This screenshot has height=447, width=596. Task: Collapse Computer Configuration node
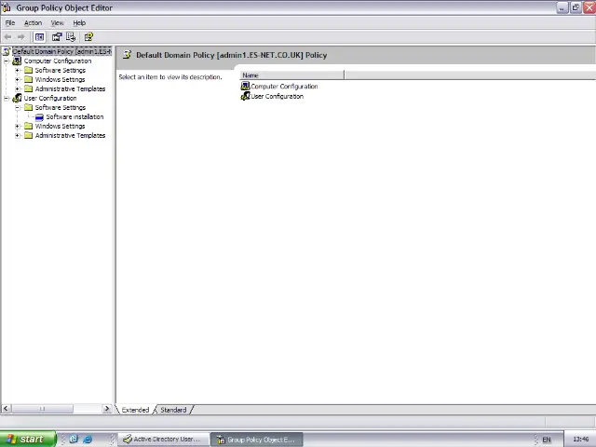(7, 61)
